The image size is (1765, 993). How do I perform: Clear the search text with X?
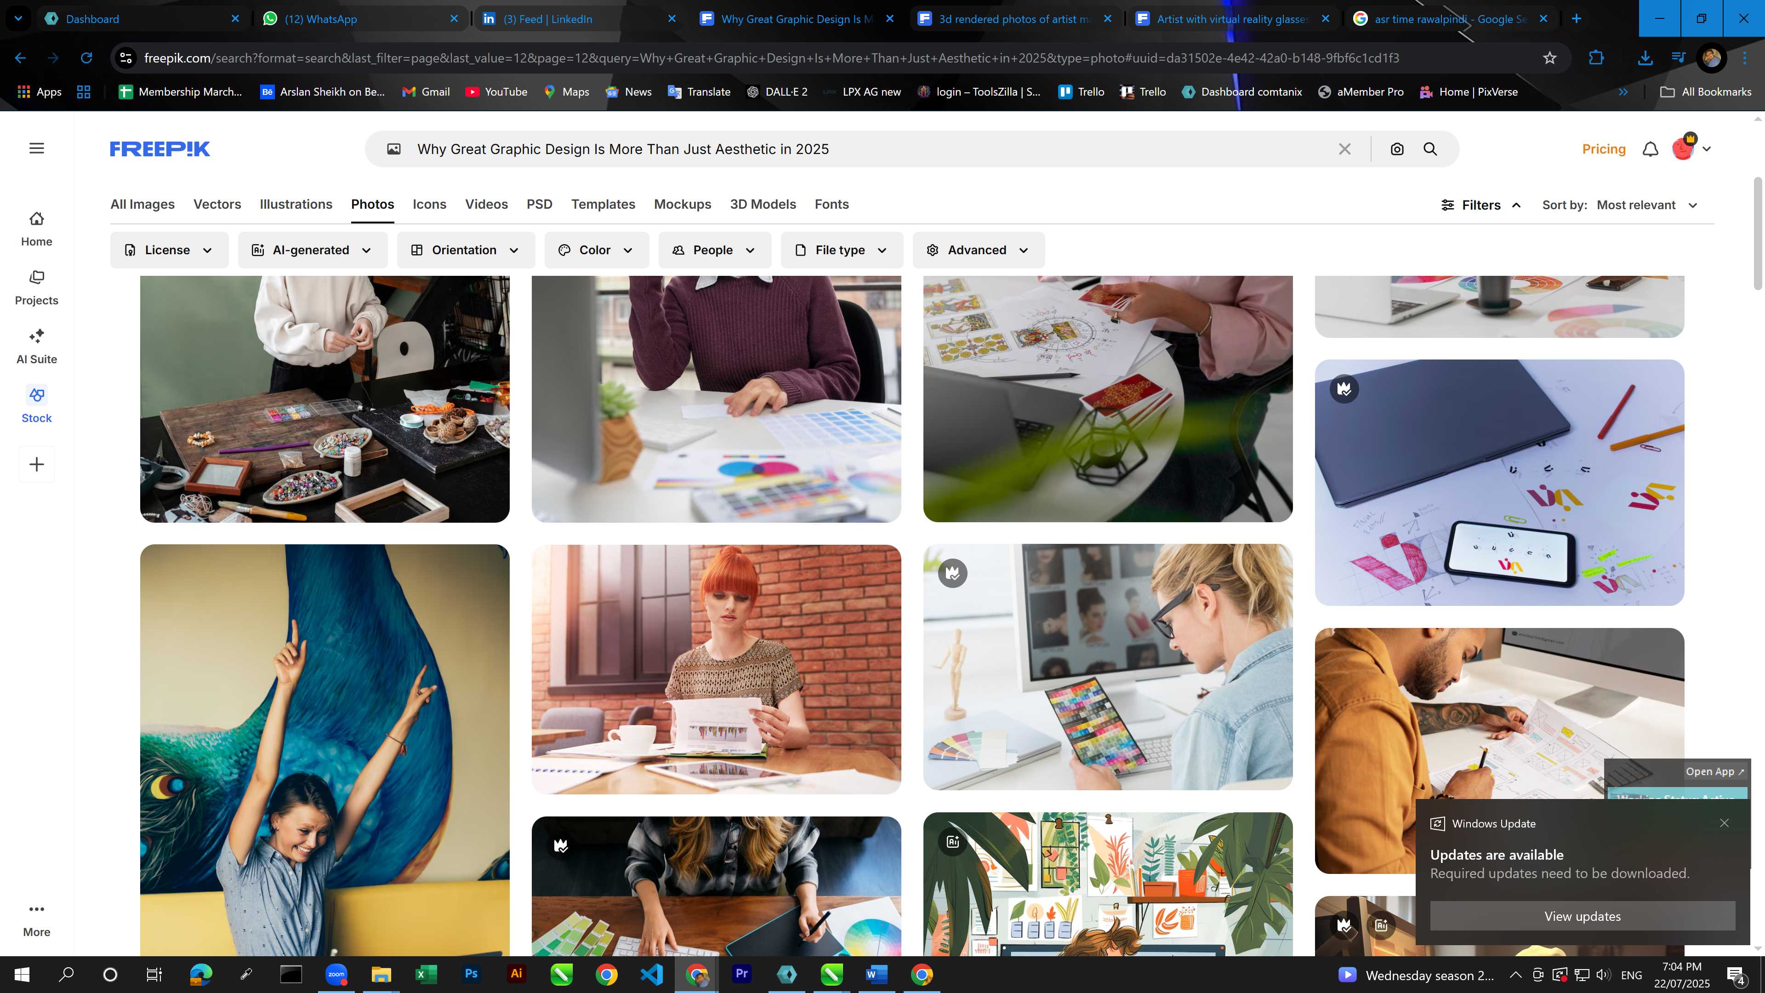tap(1345, 148)
